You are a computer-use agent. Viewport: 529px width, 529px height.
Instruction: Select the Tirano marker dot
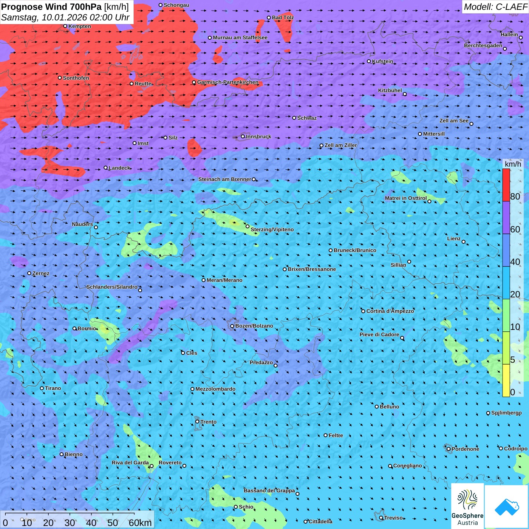(x=42, y=388)
